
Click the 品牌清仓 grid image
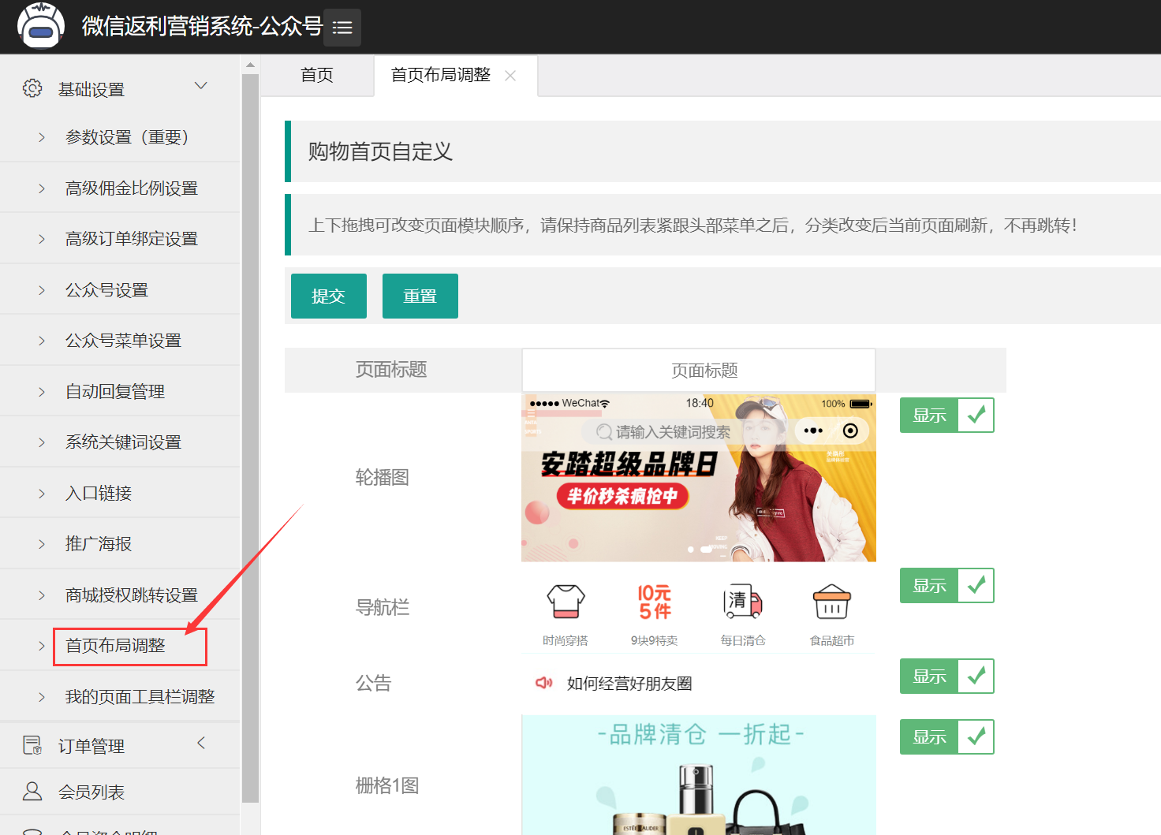(699, 775)
